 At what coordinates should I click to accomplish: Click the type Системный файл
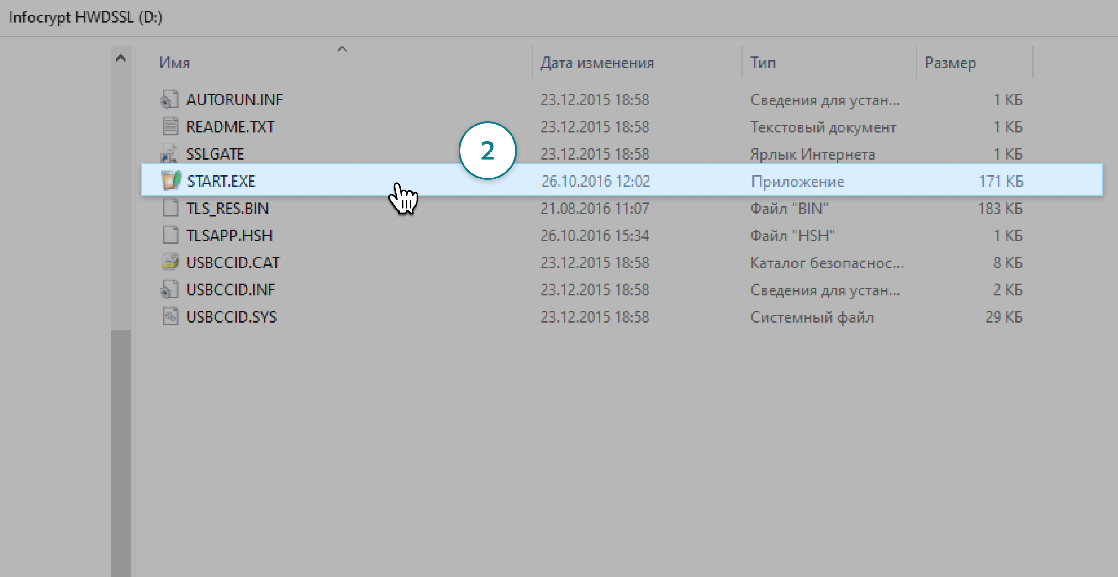click(x=812, y=317)
